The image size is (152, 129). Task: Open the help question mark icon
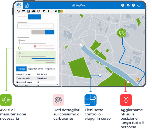coord(133,5)
